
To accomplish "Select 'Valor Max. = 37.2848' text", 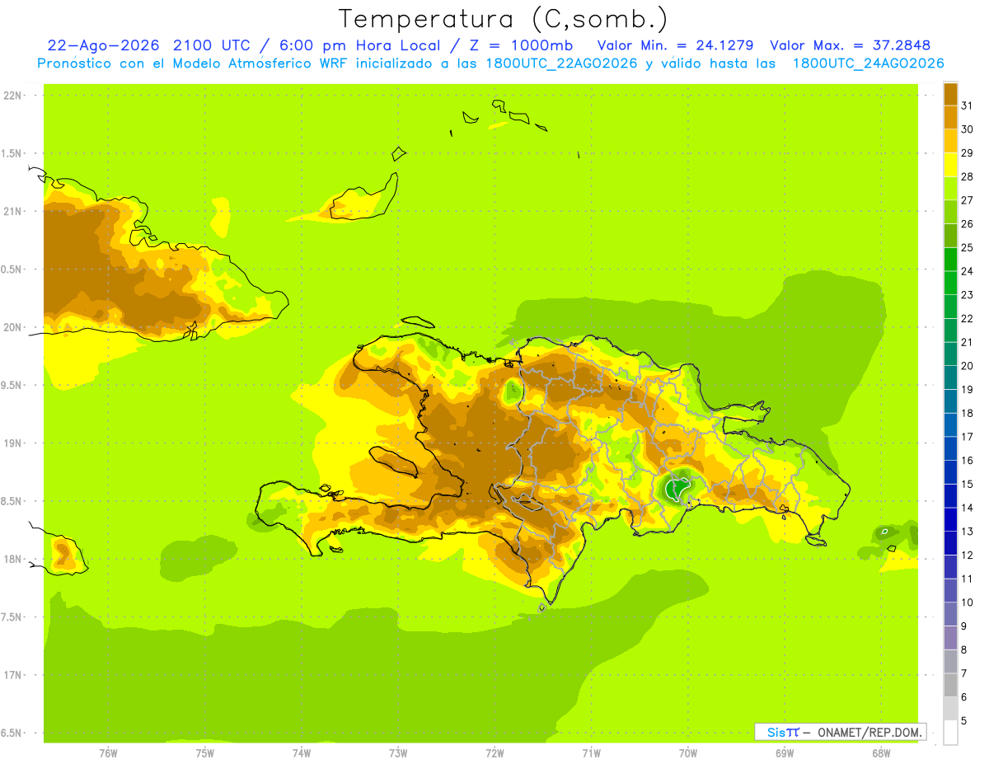I will coord(851,45).
